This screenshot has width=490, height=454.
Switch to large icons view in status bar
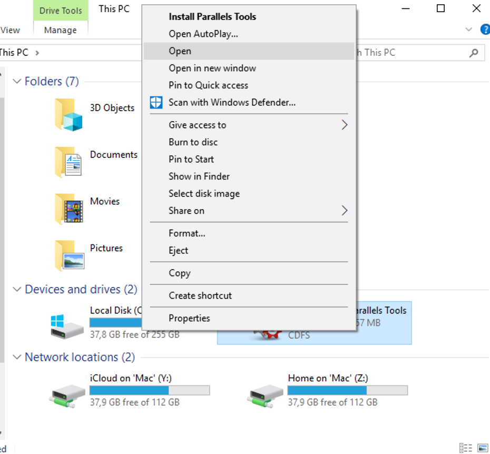point(482,448)
